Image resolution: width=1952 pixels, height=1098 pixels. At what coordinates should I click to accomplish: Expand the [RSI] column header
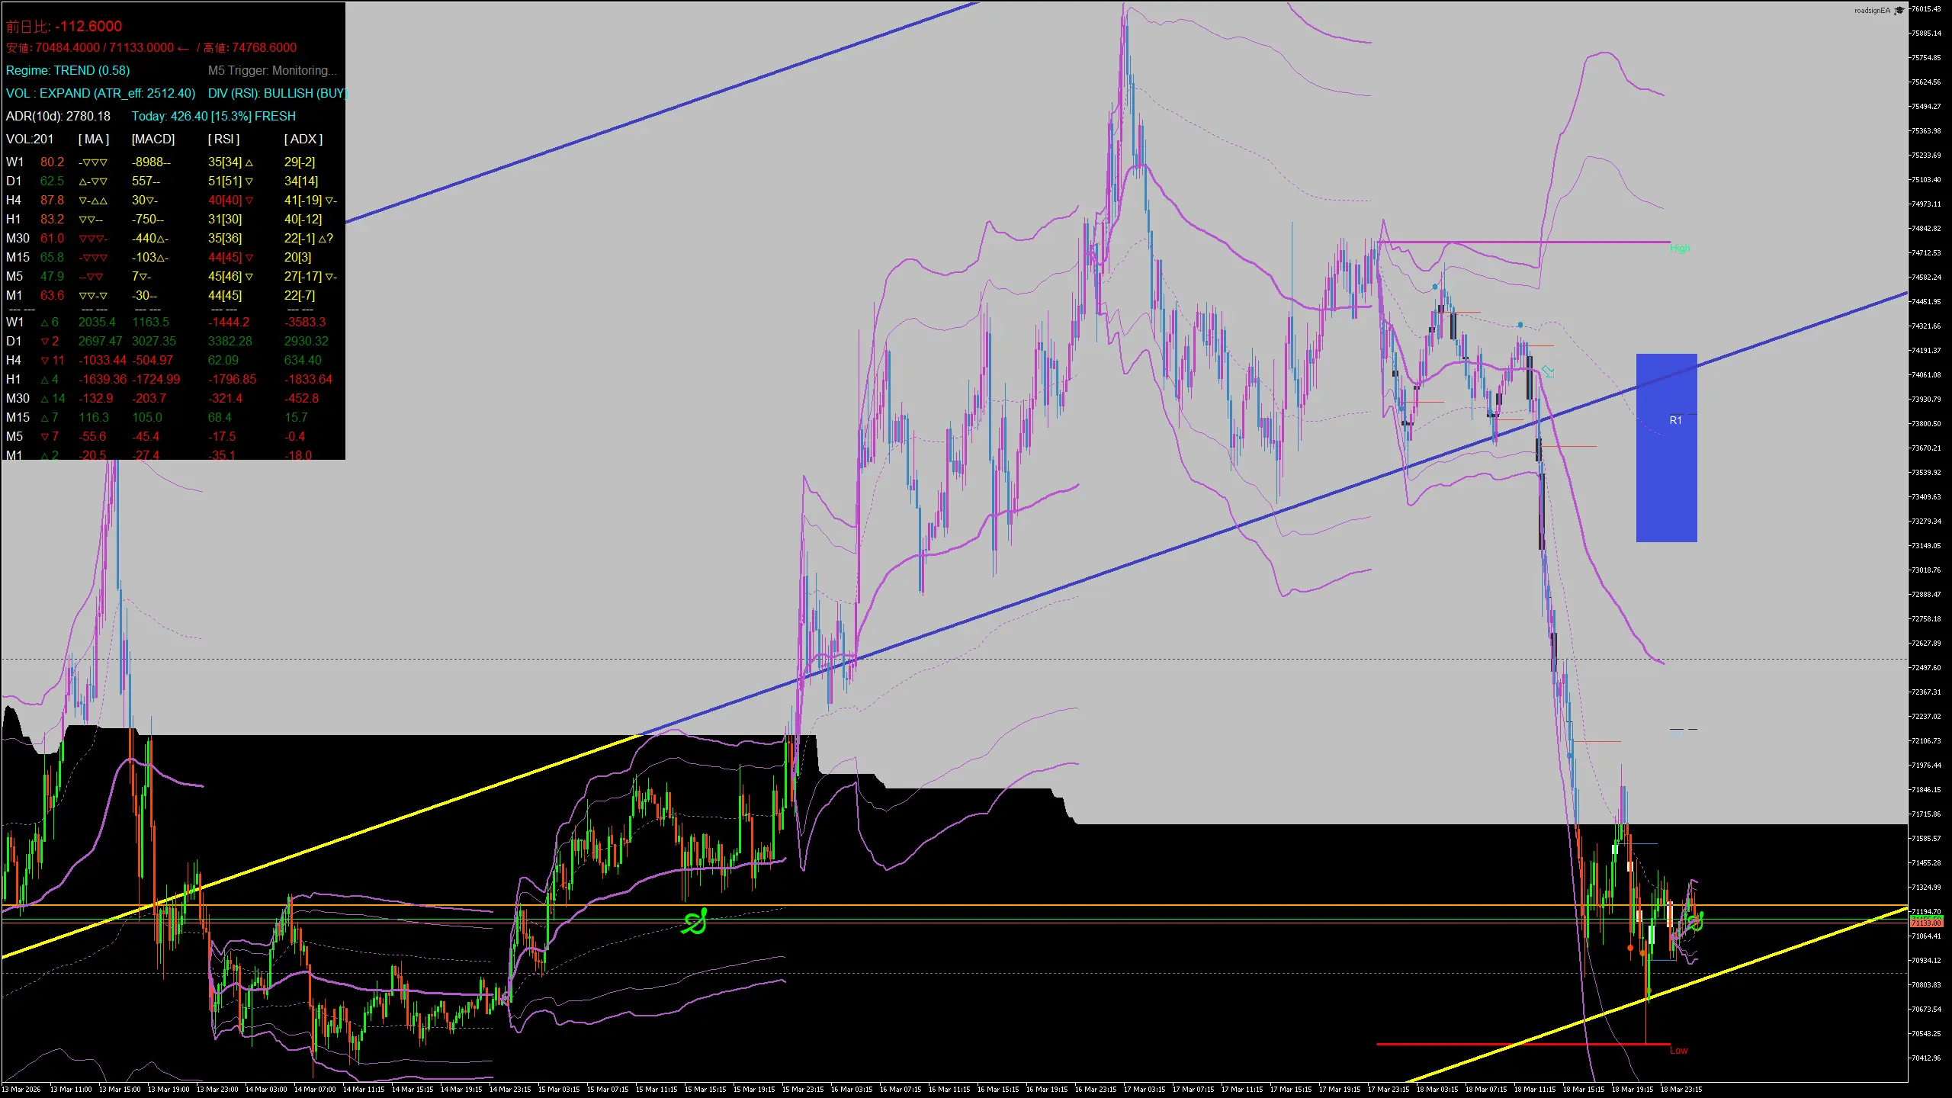(224, 139)
